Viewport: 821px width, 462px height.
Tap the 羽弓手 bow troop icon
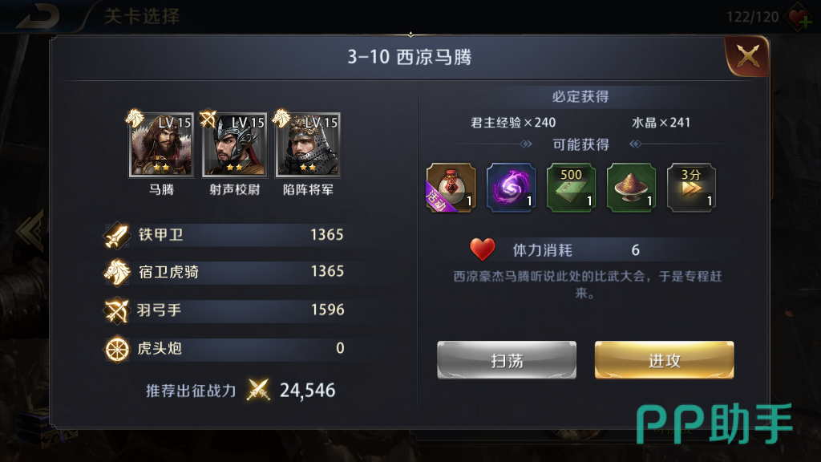pyautogui.click(x=116, y=310)
